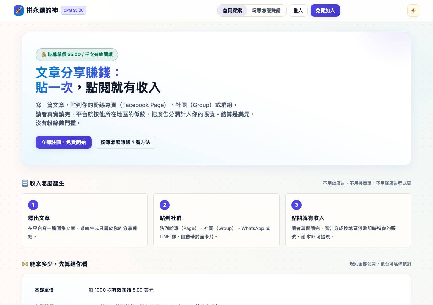433x305 pixels.
Task: Click the 免費加入 button
Action: [325, 11]
